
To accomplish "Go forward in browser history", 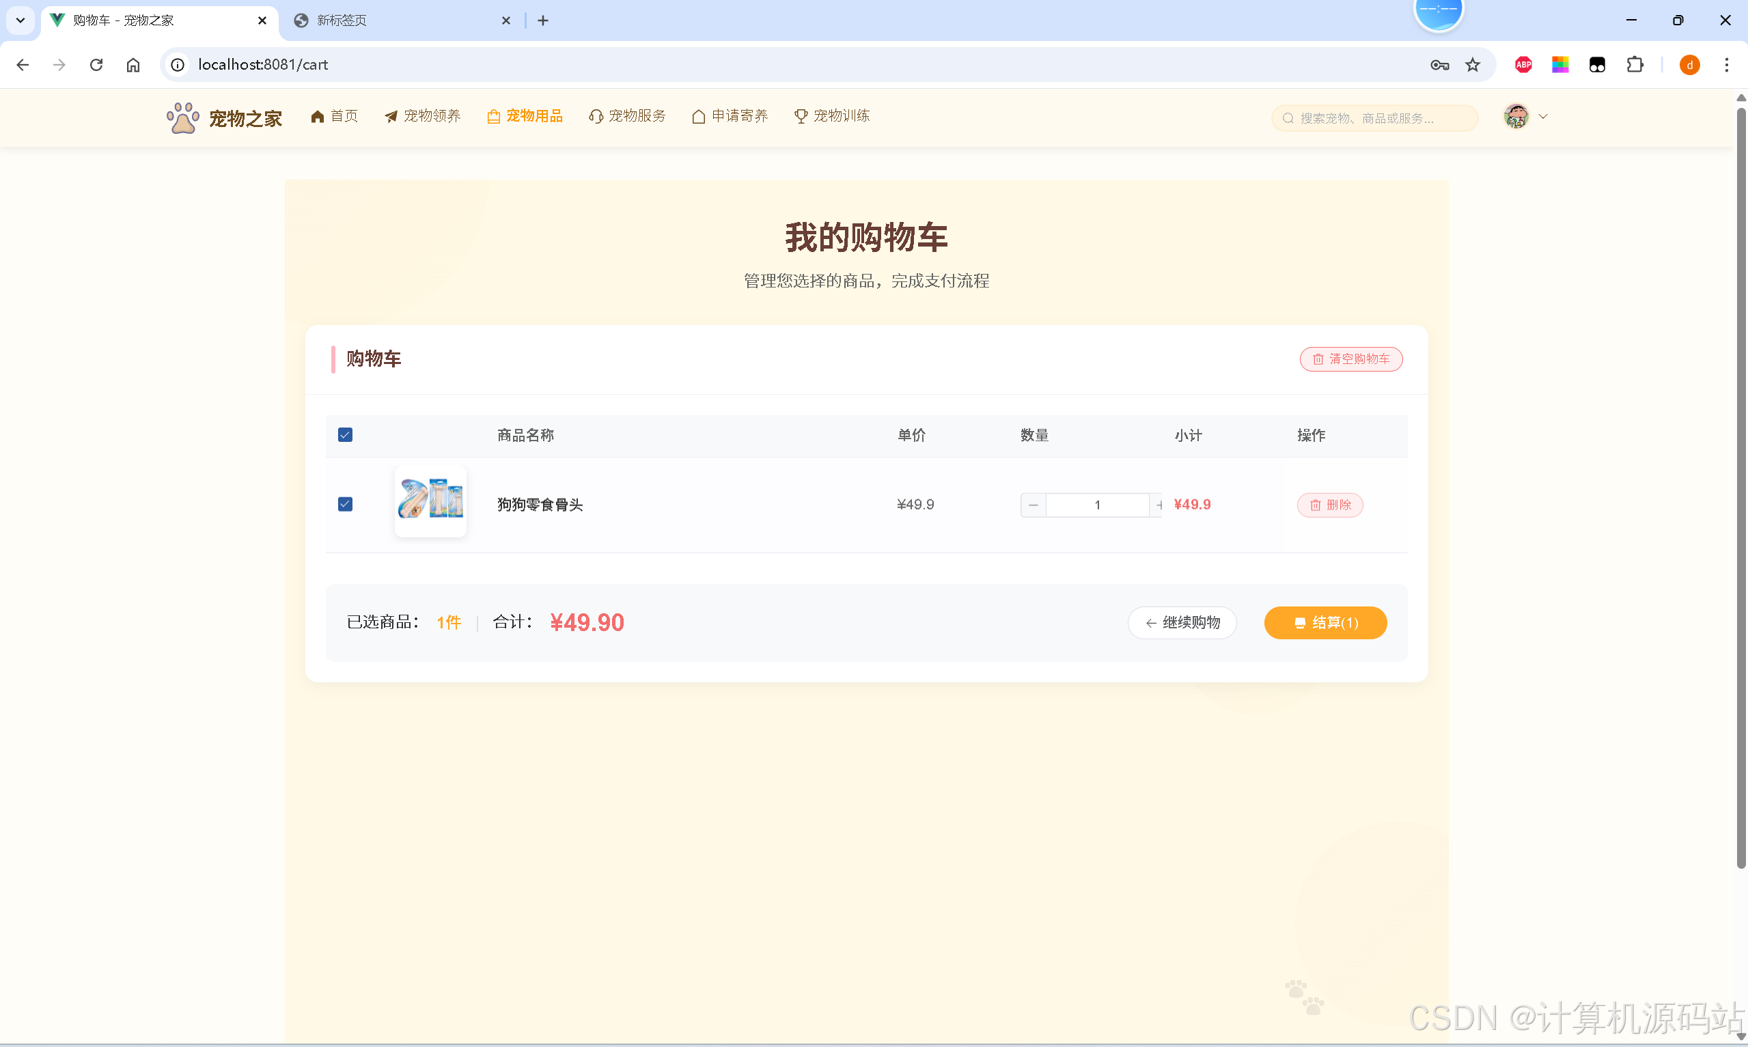I will click(59, 65).
